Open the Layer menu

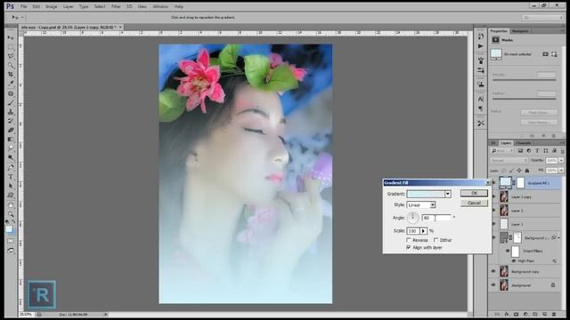click(68, 6)
